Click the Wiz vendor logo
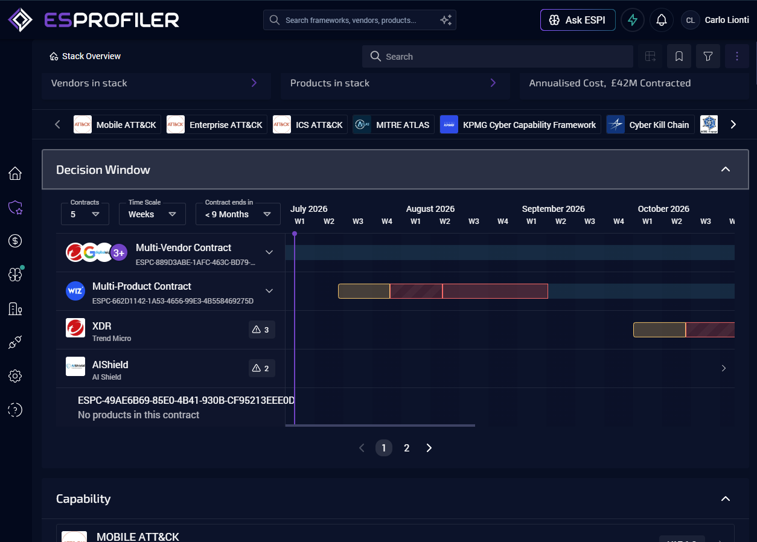 (75, 291)
